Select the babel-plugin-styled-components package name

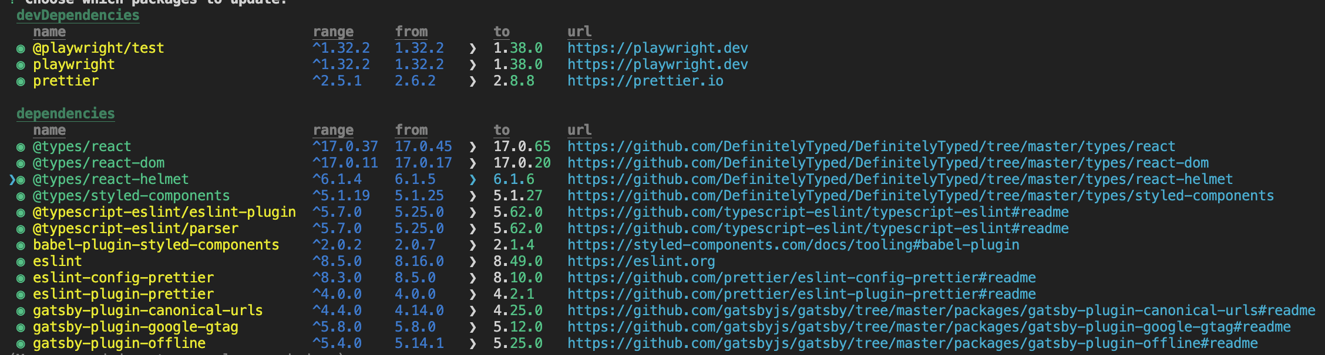tap(156, 245)
